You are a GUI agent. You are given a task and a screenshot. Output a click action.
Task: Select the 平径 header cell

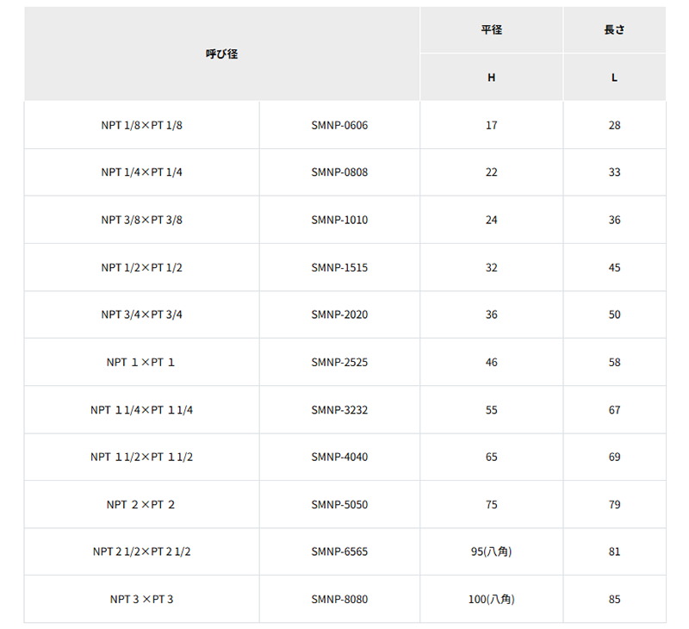pyautogui.click(x=491, y=29)
